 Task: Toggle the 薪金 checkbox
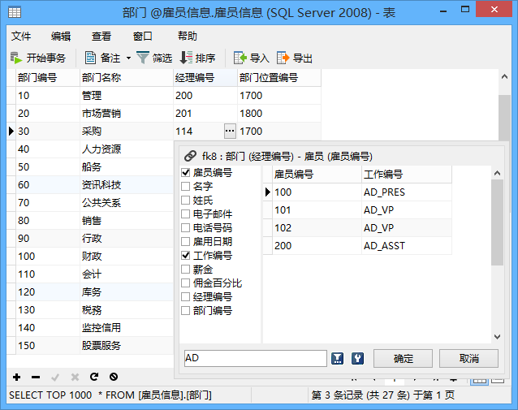(186, 270)
